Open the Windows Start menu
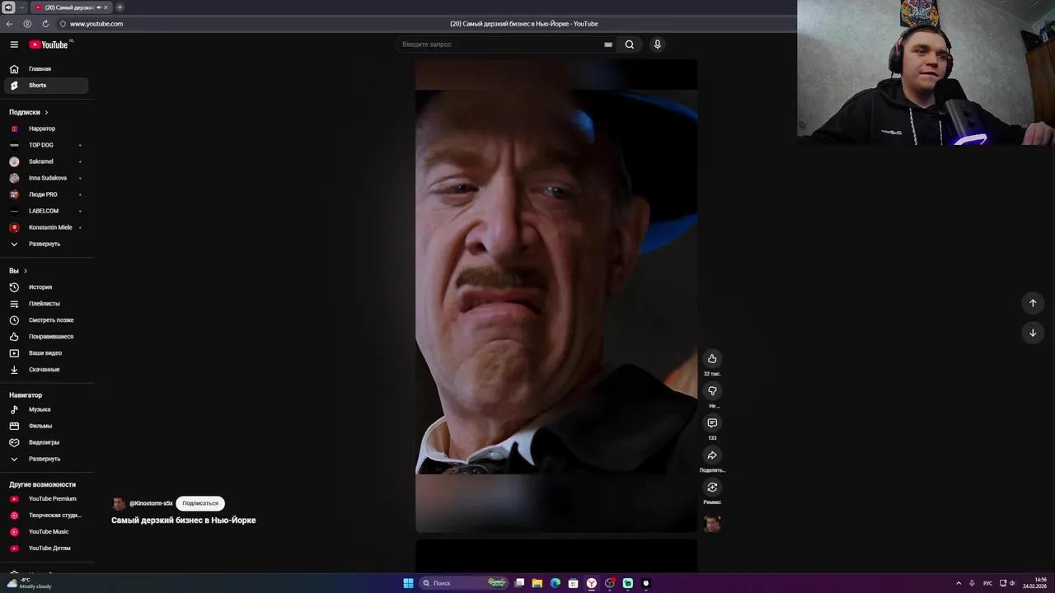1055x593 pixels. 408,583
